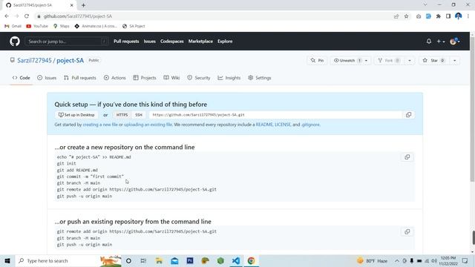Viewport: 475px width, 267px height.
Task: Open the Chrome three-dot menu
Action: [x=468, y=16]
